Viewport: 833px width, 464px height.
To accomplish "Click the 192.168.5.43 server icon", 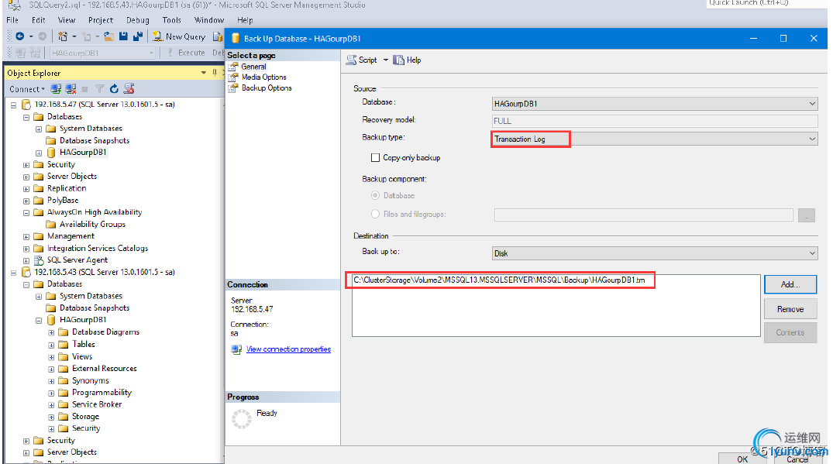I will (x=26, y=273).
